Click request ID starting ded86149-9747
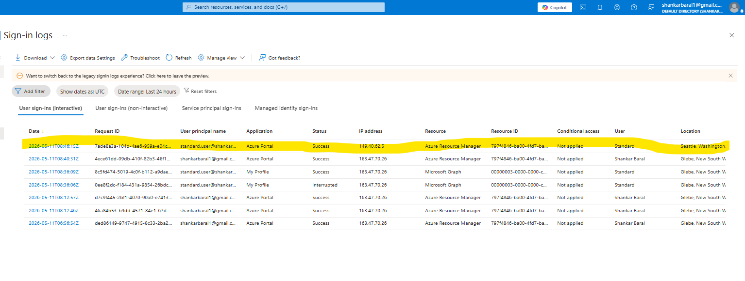 click(x=133, y=223)
